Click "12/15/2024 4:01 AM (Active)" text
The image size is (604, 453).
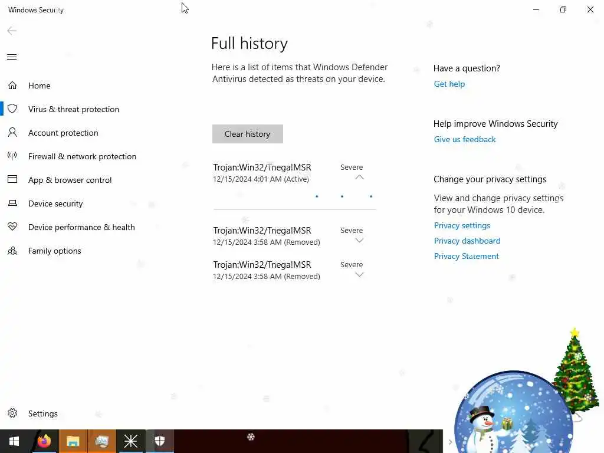point(261,179)
